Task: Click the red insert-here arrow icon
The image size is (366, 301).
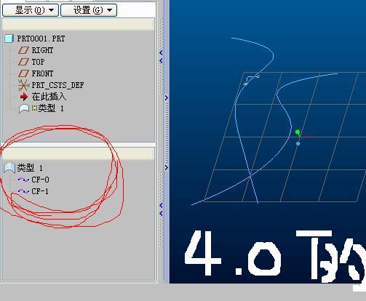Action: pyautogui.click(x=24, y=97)
